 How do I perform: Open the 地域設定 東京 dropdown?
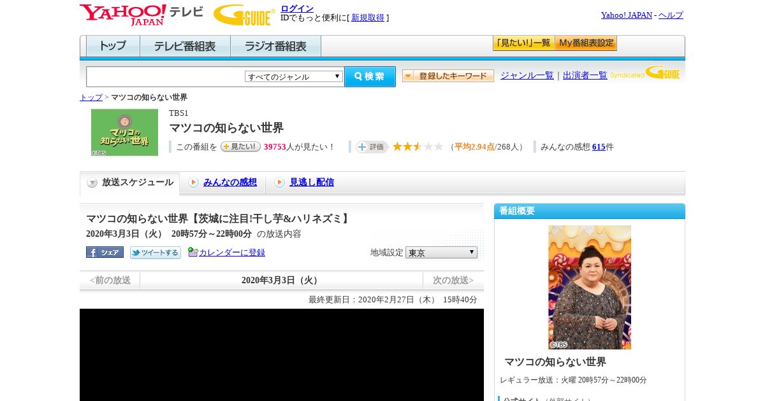coord(441,253)
